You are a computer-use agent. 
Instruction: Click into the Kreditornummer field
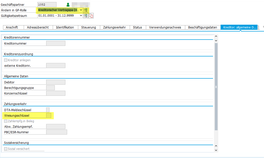56,43
